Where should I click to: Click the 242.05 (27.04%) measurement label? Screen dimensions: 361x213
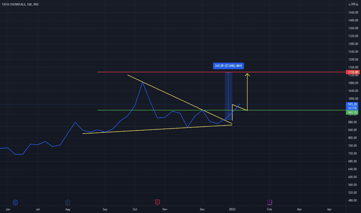point(229,66)
